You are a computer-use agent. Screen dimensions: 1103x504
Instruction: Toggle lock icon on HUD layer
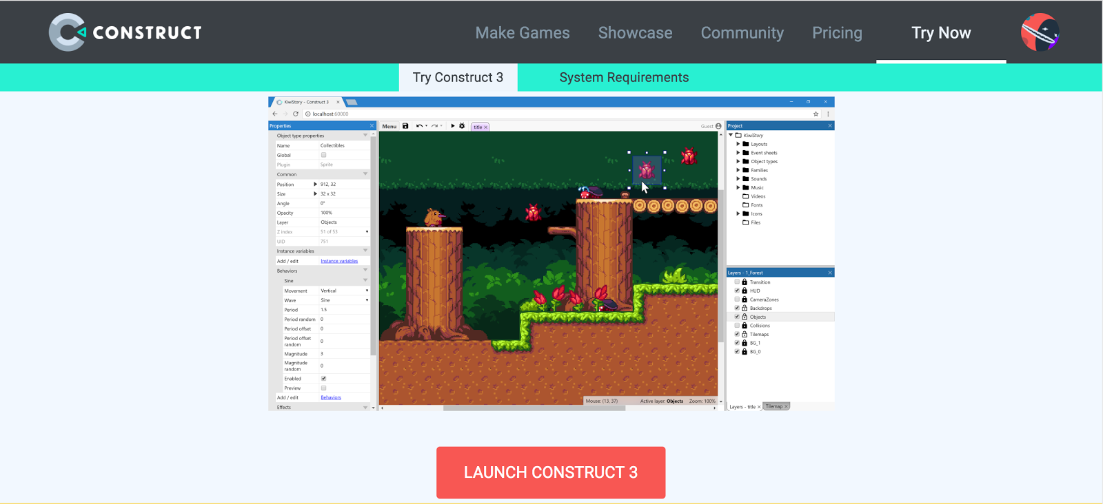coord(745,291)
